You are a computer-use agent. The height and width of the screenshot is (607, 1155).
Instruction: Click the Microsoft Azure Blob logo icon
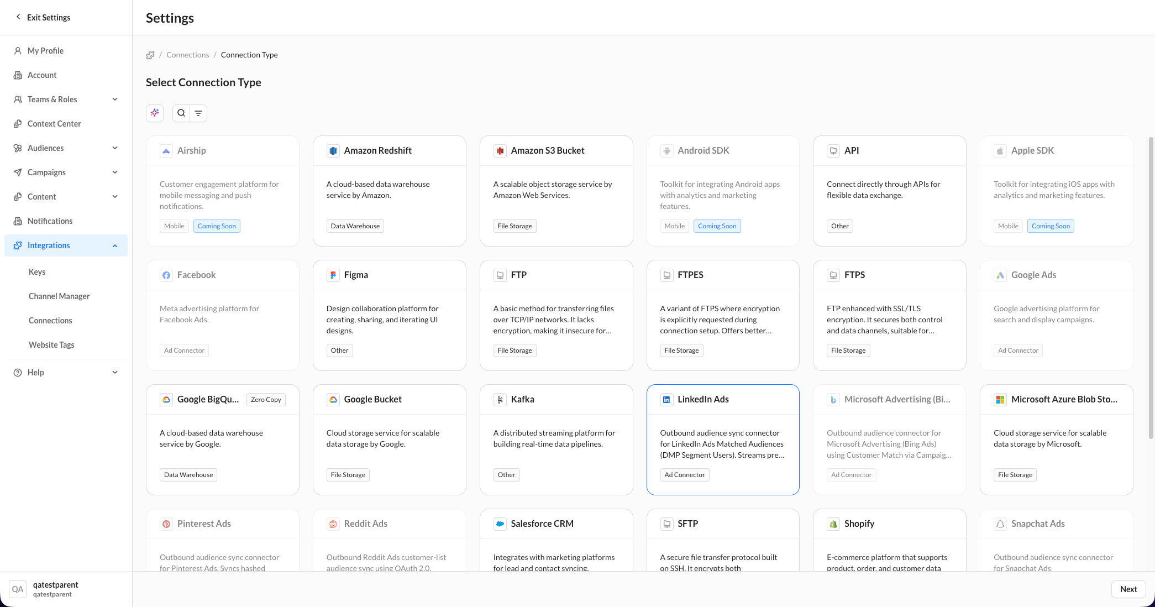[1000, 400]
